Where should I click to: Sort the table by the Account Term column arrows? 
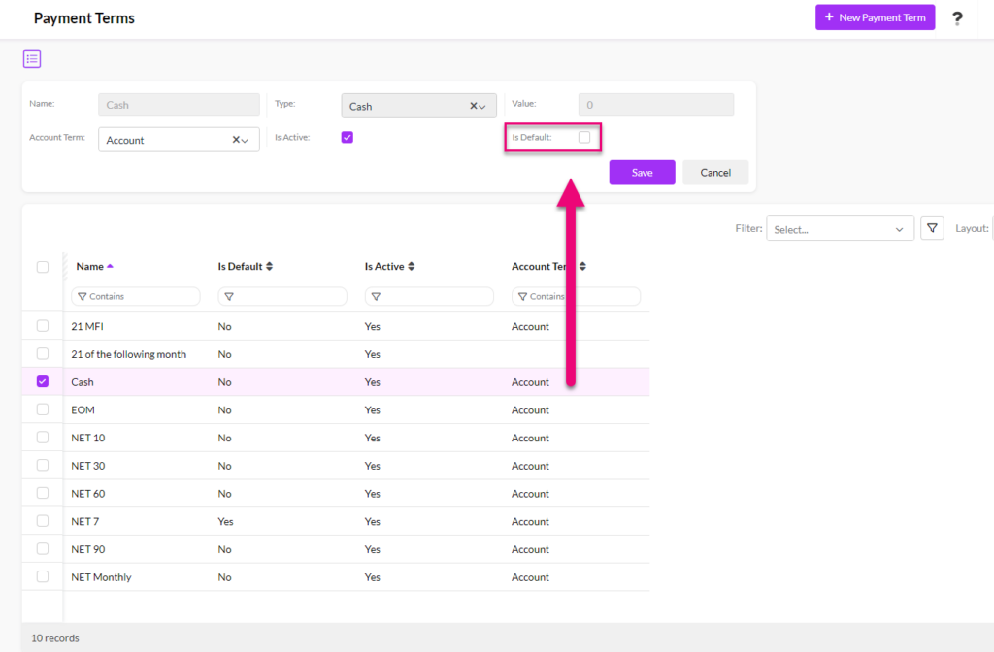pos(580,265)
